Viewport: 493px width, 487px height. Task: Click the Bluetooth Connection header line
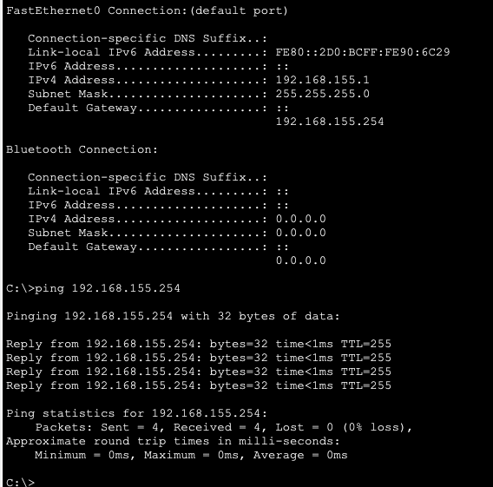pyautogui.click(x=82, y=149)
